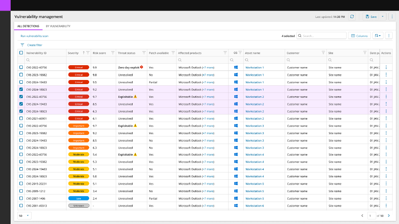Check the box for CVE-2021-46931
399x224 pixels.
coord(21,119)
